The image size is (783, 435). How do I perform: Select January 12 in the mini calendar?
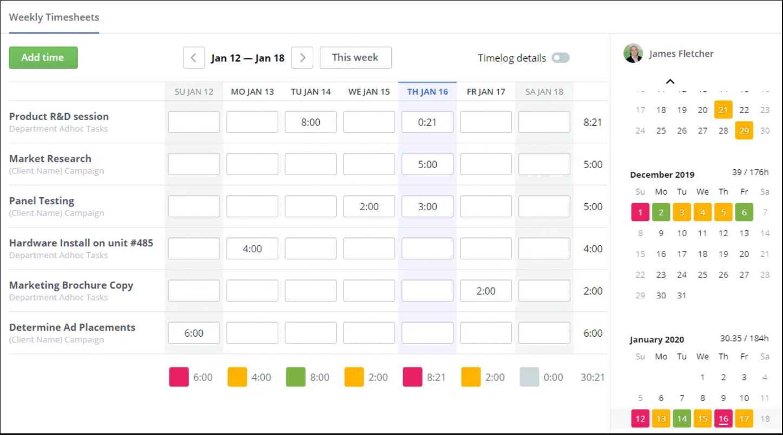[x=640, y=419]
